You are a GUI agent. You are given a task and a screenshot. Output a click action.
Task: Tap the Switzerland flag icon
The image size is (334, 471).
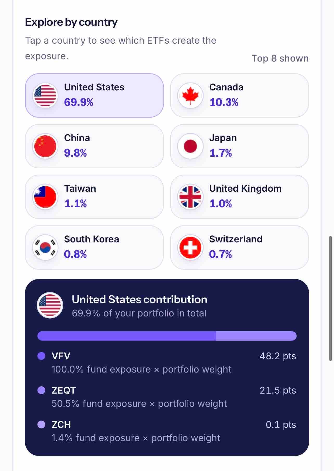click(190, 247)
